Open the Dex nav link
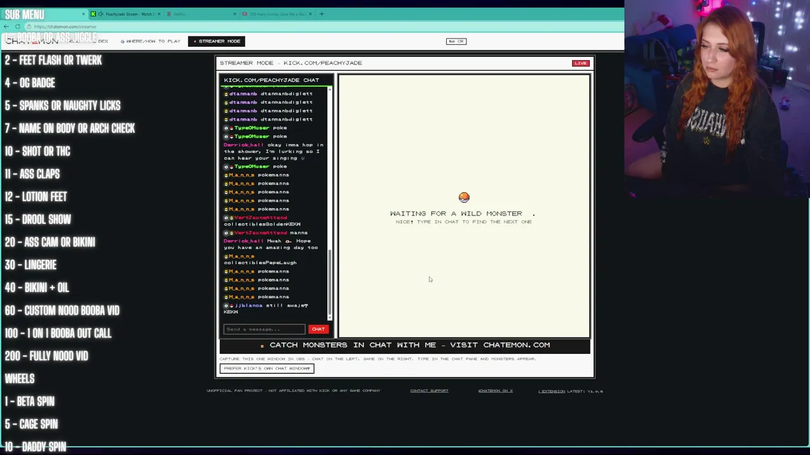 pos(103,41)
